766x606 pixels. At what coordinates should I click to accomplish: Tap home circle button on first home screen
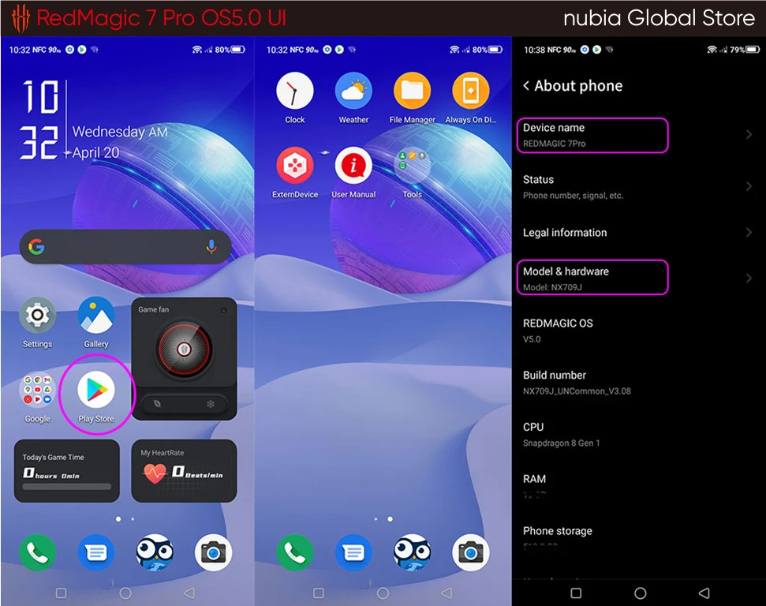pyautogui.click(x=125, y=593)
